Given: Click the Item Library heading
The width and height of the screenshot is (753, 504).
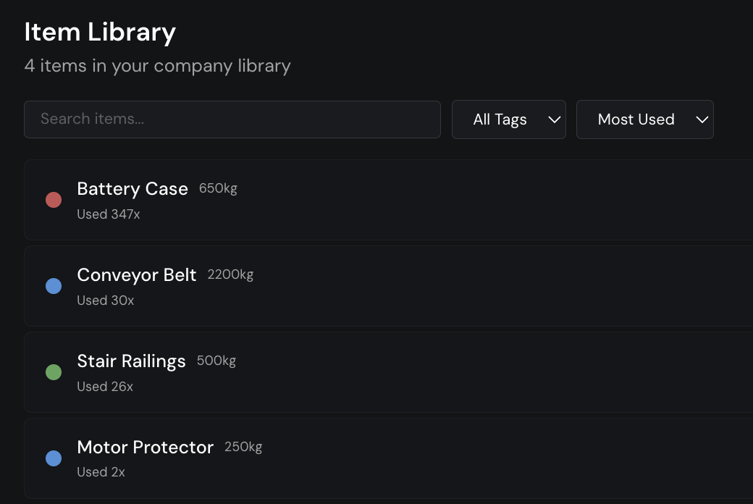Looking at the screenshot, I should (x=100, y=32).
